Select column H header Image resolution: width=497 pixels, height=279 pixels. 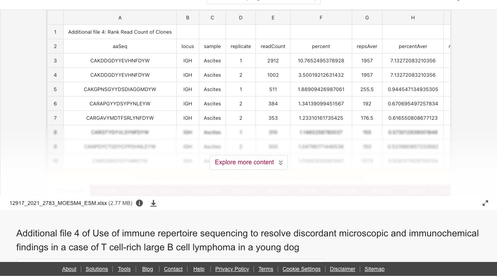tap(413, 17)
